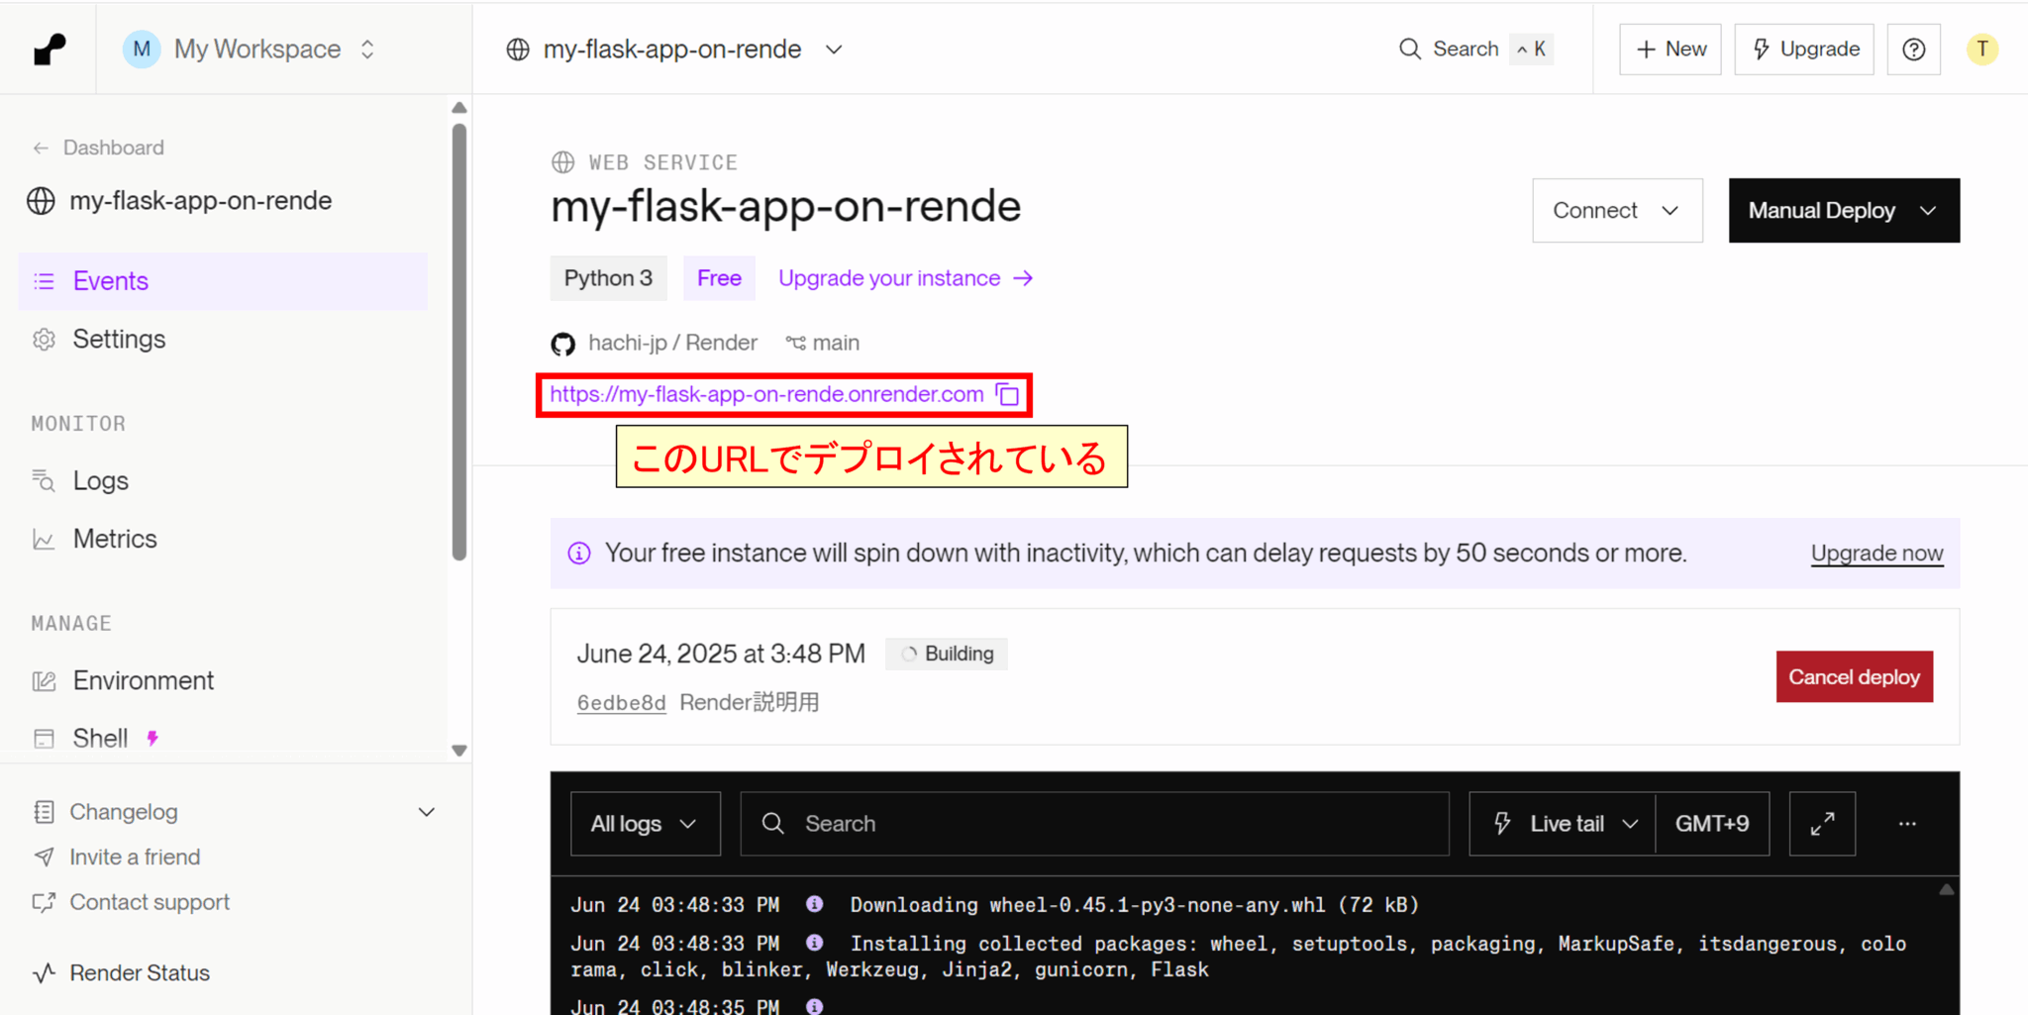Screen dimensions: 2028x1015
Task: Toggle the Live tail option
Action: point(1563,824)
